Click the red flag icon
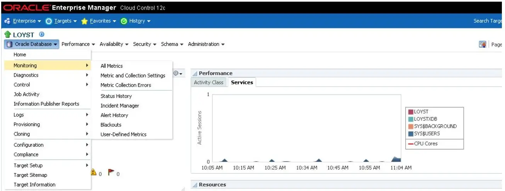 click(x=111, y=173)
